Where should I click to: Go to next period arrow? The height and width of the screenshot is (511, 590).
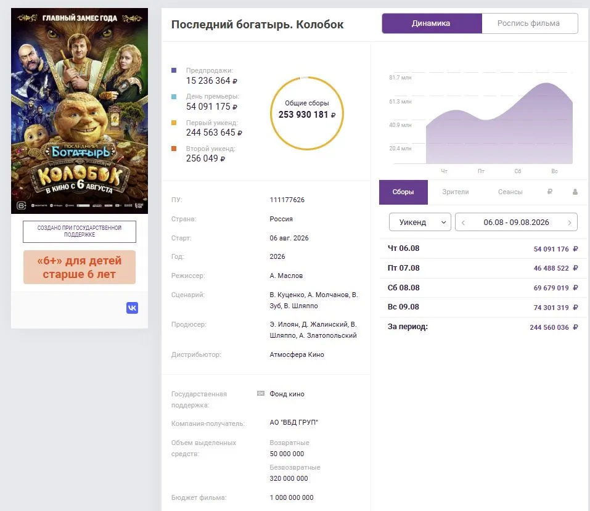tap(569, 223)
